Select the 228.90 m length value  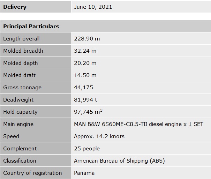click(87, 39)
